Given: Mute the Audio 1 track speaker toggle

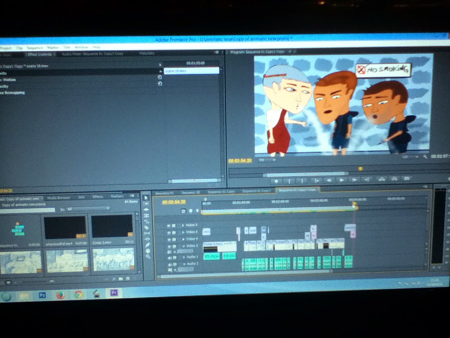Looking at the screenshot, I should [169, 257].
